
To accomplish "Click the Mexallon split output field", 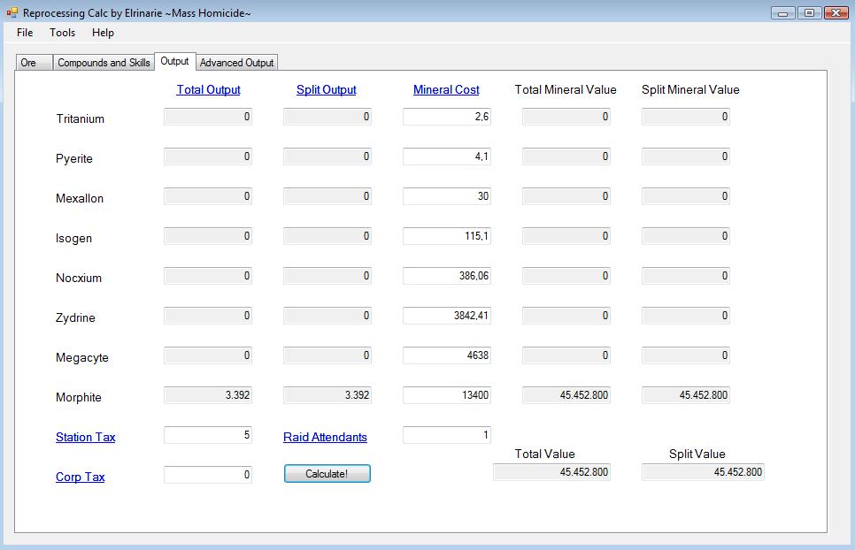I will (327, 196).
